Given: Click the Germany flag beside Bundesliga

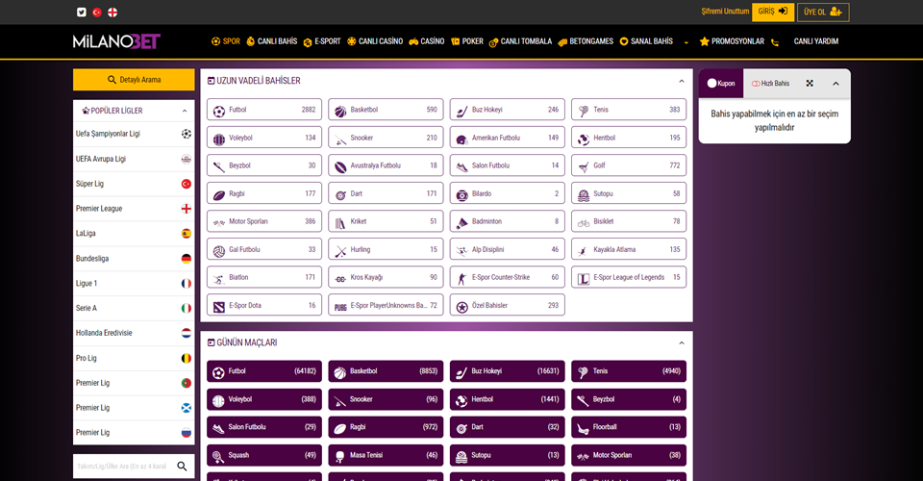Looking at the screenshot, I should click(x=186, y=259).
